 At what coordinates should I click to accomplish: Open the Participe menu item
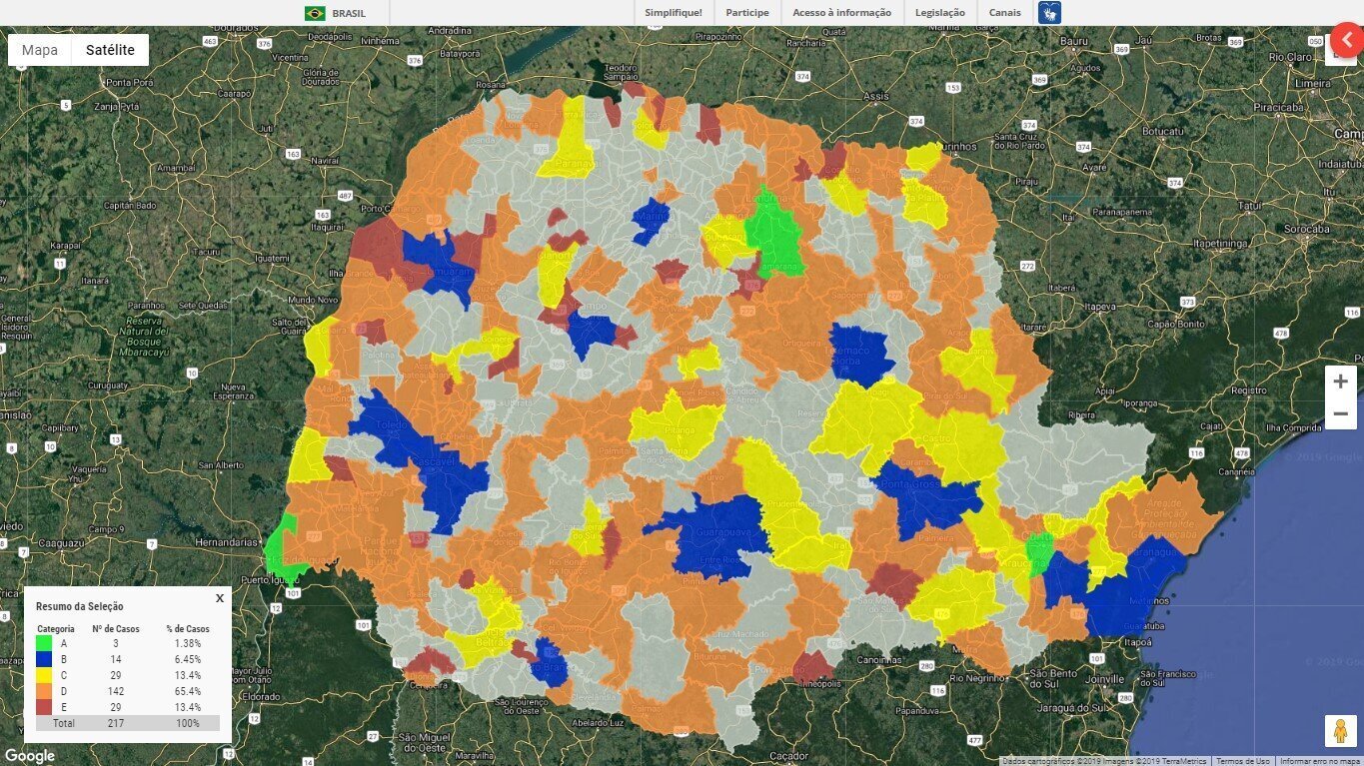(747, 13)
